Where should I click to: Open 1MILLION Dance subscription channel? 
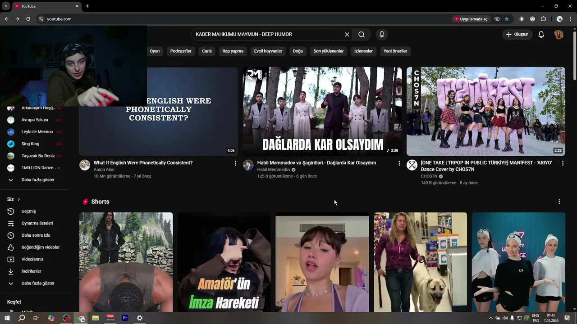coord(35,168)
